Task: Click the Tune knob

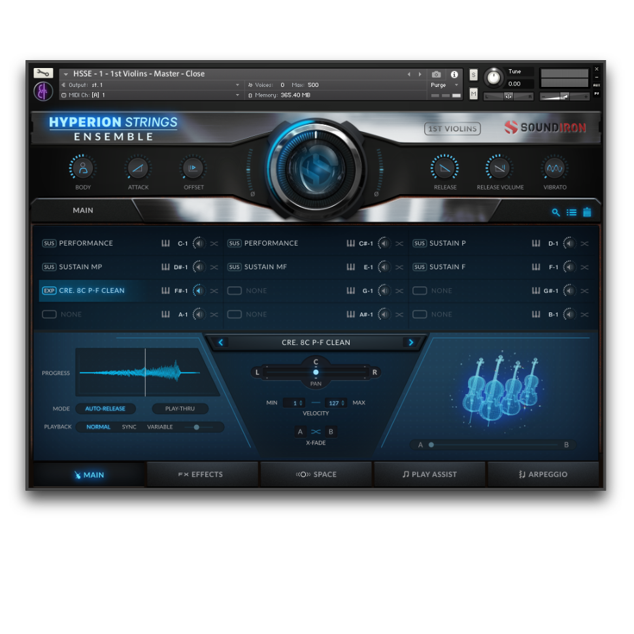Action: 493,77
